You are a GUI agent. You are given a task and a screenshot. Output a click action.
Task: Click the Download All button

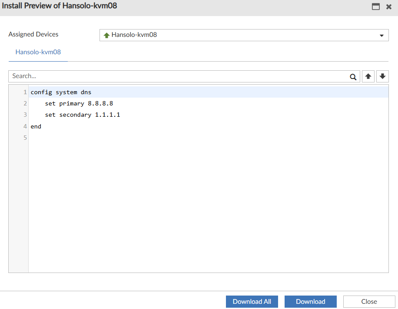tap(252, 302)
